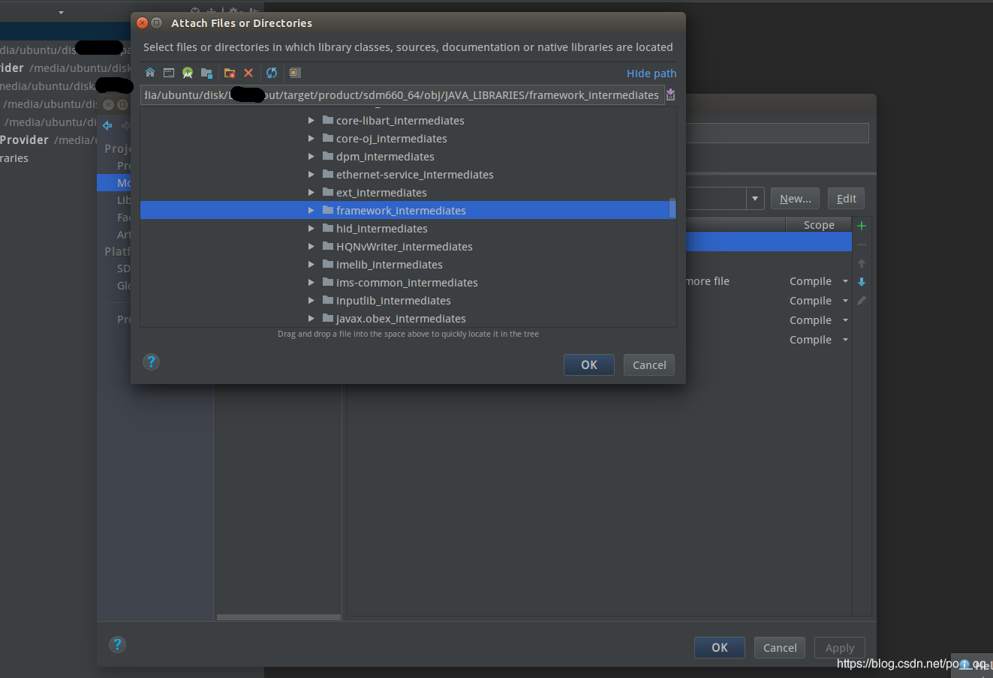Click the Desktop directory toolbar icon
Image resolution: width=993 pixels, height=678 pixels.
click(x=169, y=73)
